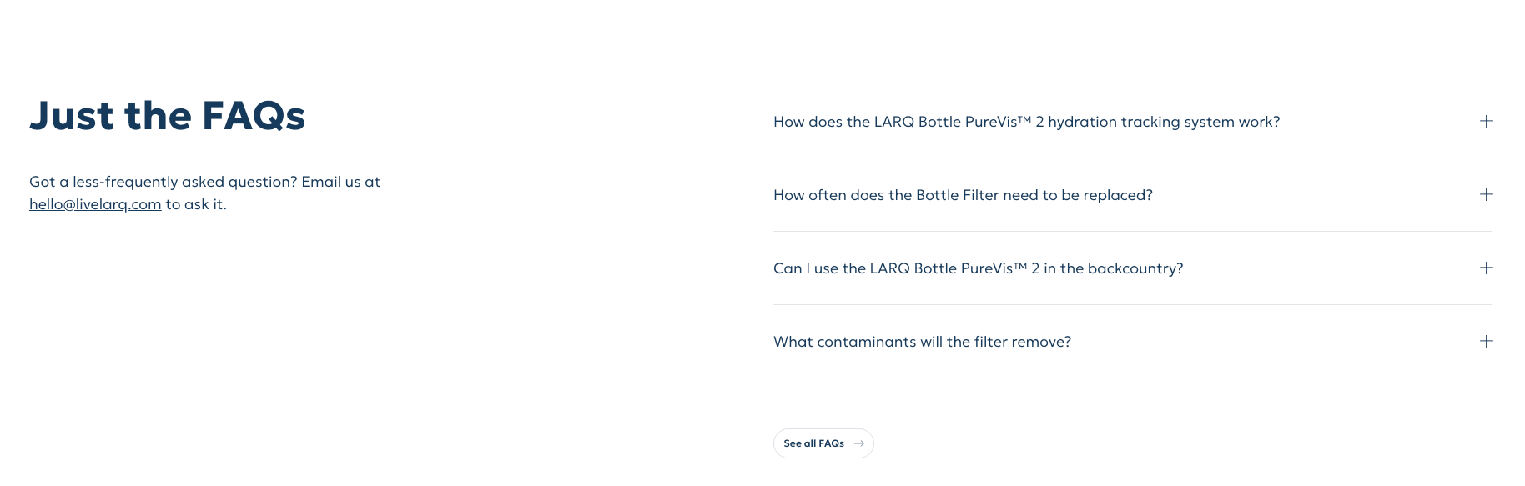This screenshot has width=1525, height=486.
Task: Click the plus icon beside hydration tracking question
Action: [x=1486, y=122]
